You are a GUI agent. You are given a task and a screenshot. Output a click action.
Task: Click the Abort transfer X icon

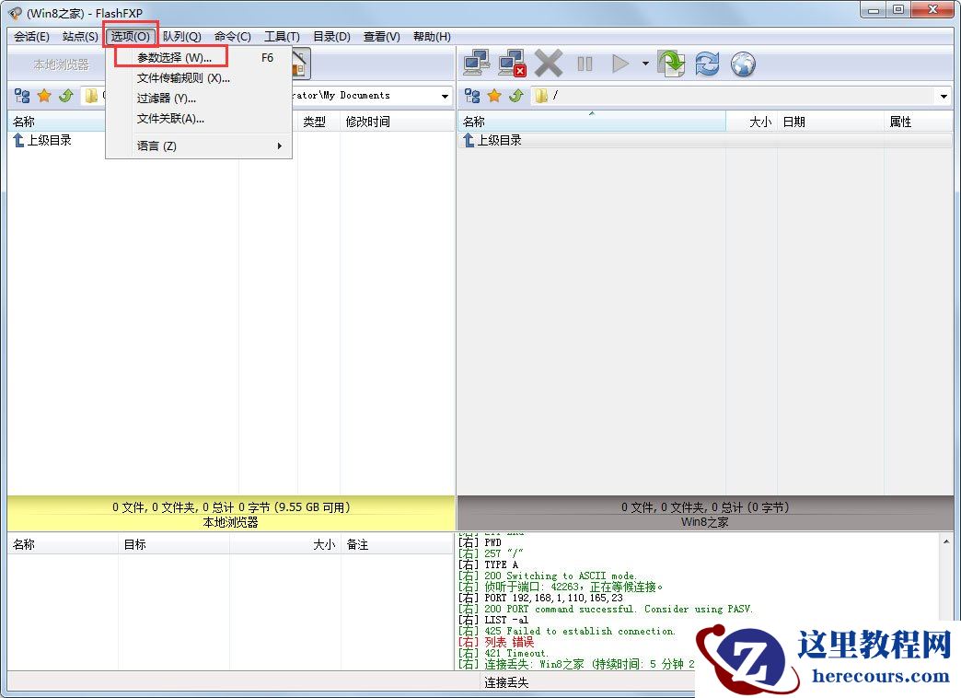548,64
